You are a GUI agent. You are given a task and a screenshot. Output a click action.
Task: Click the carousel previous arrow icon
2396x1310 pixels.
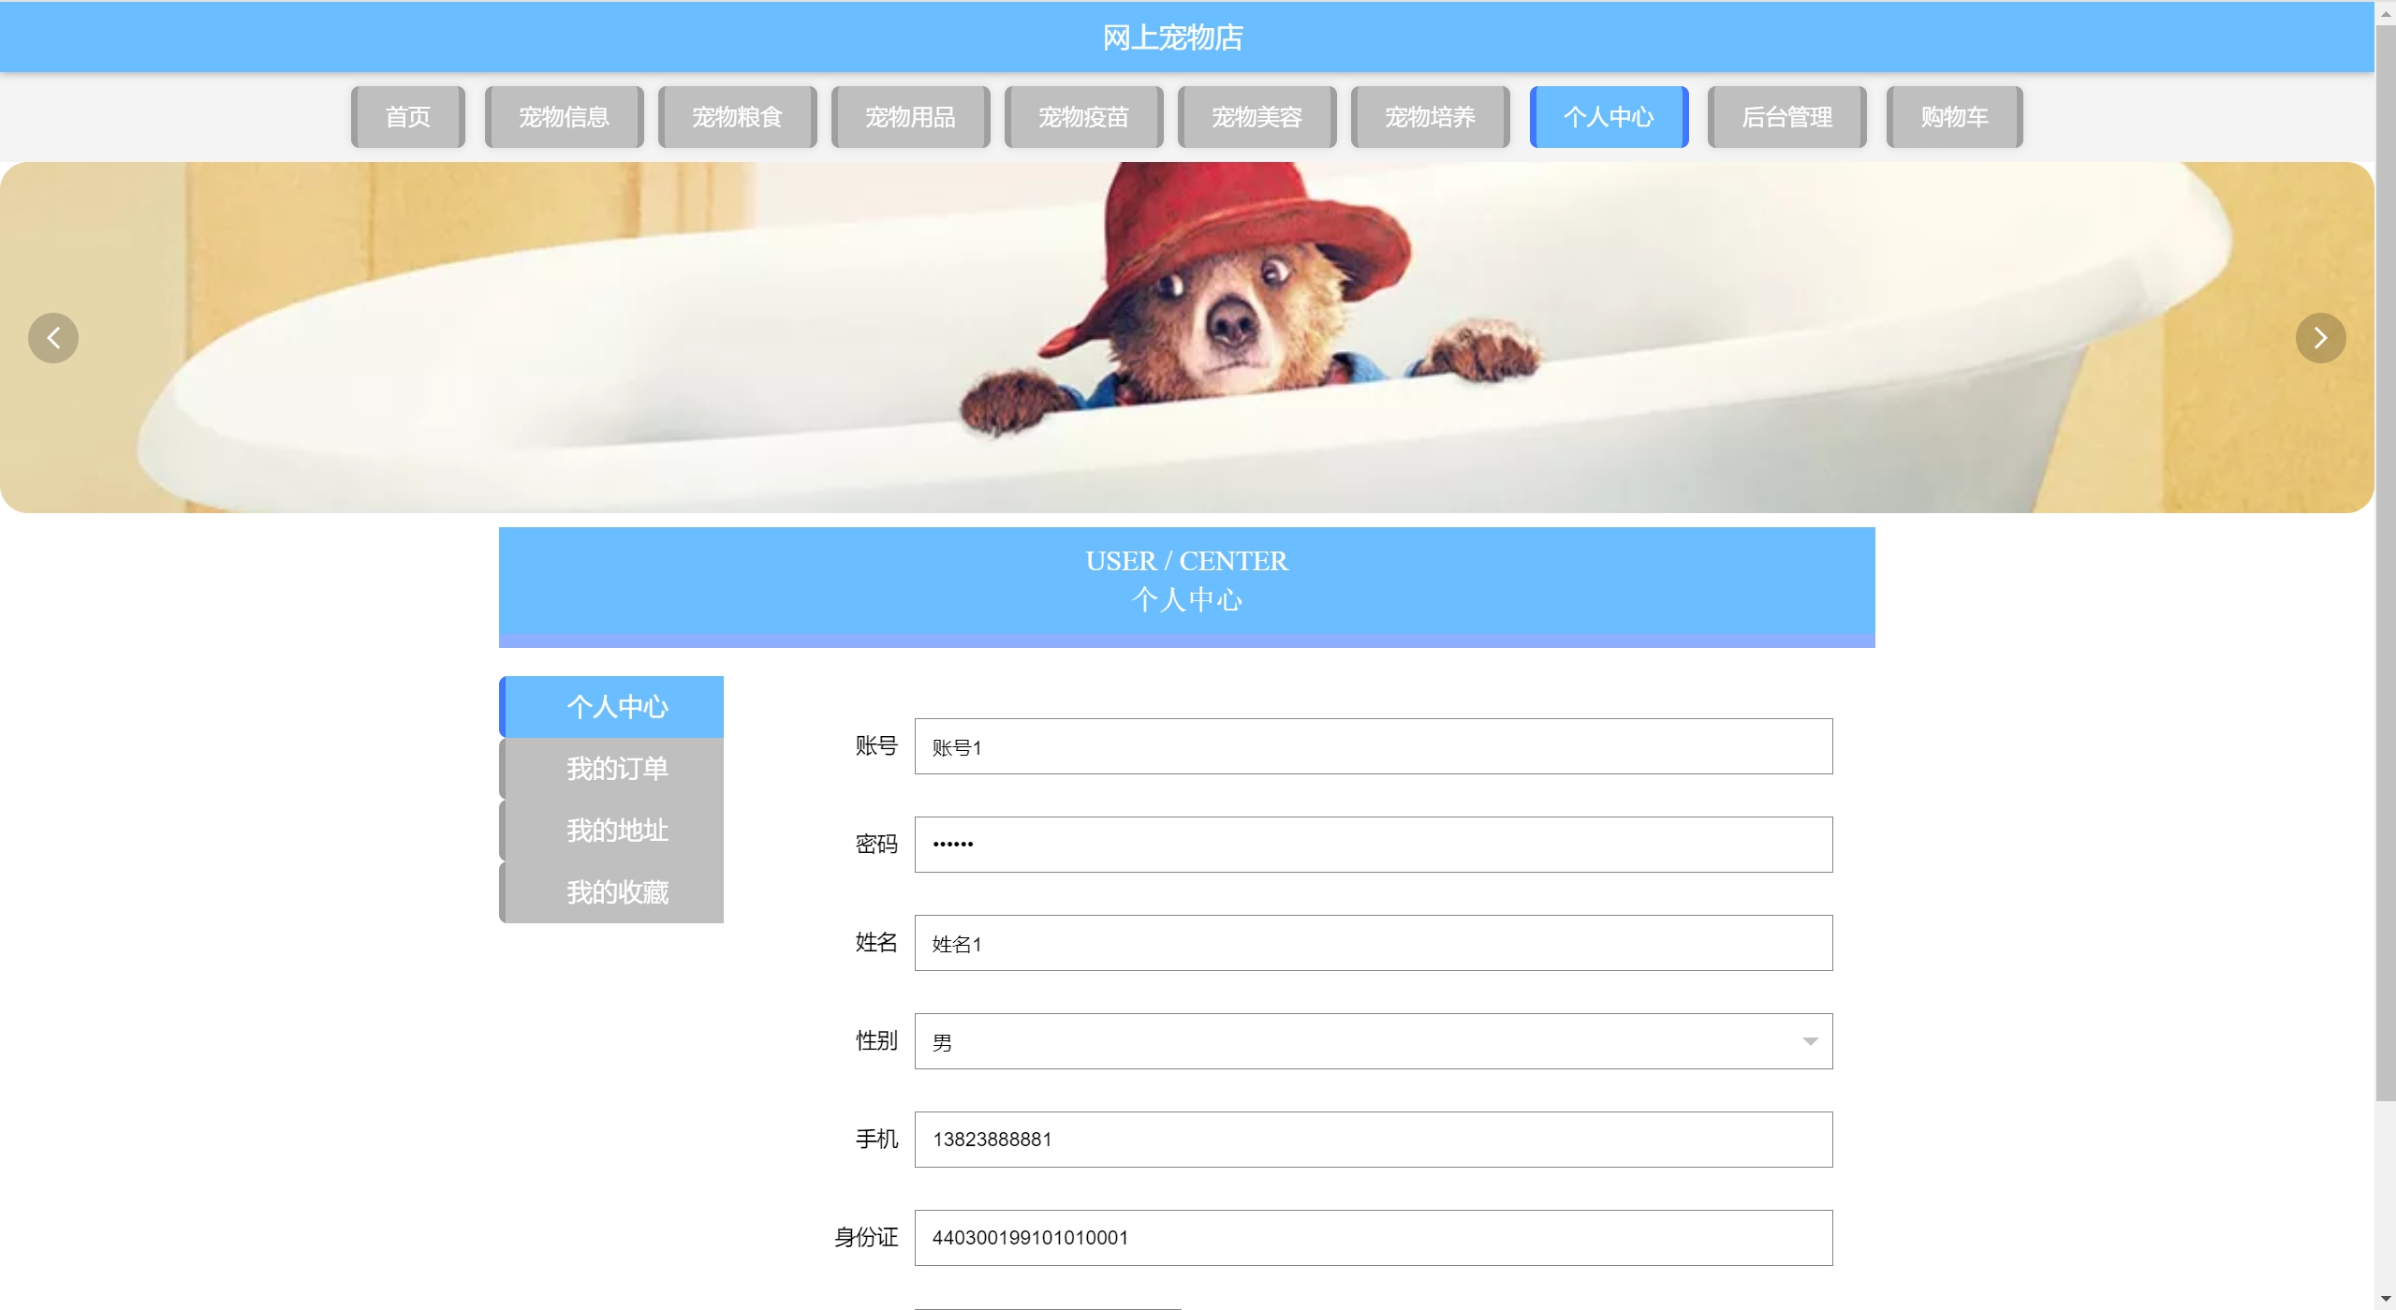(x=53, y=338)
